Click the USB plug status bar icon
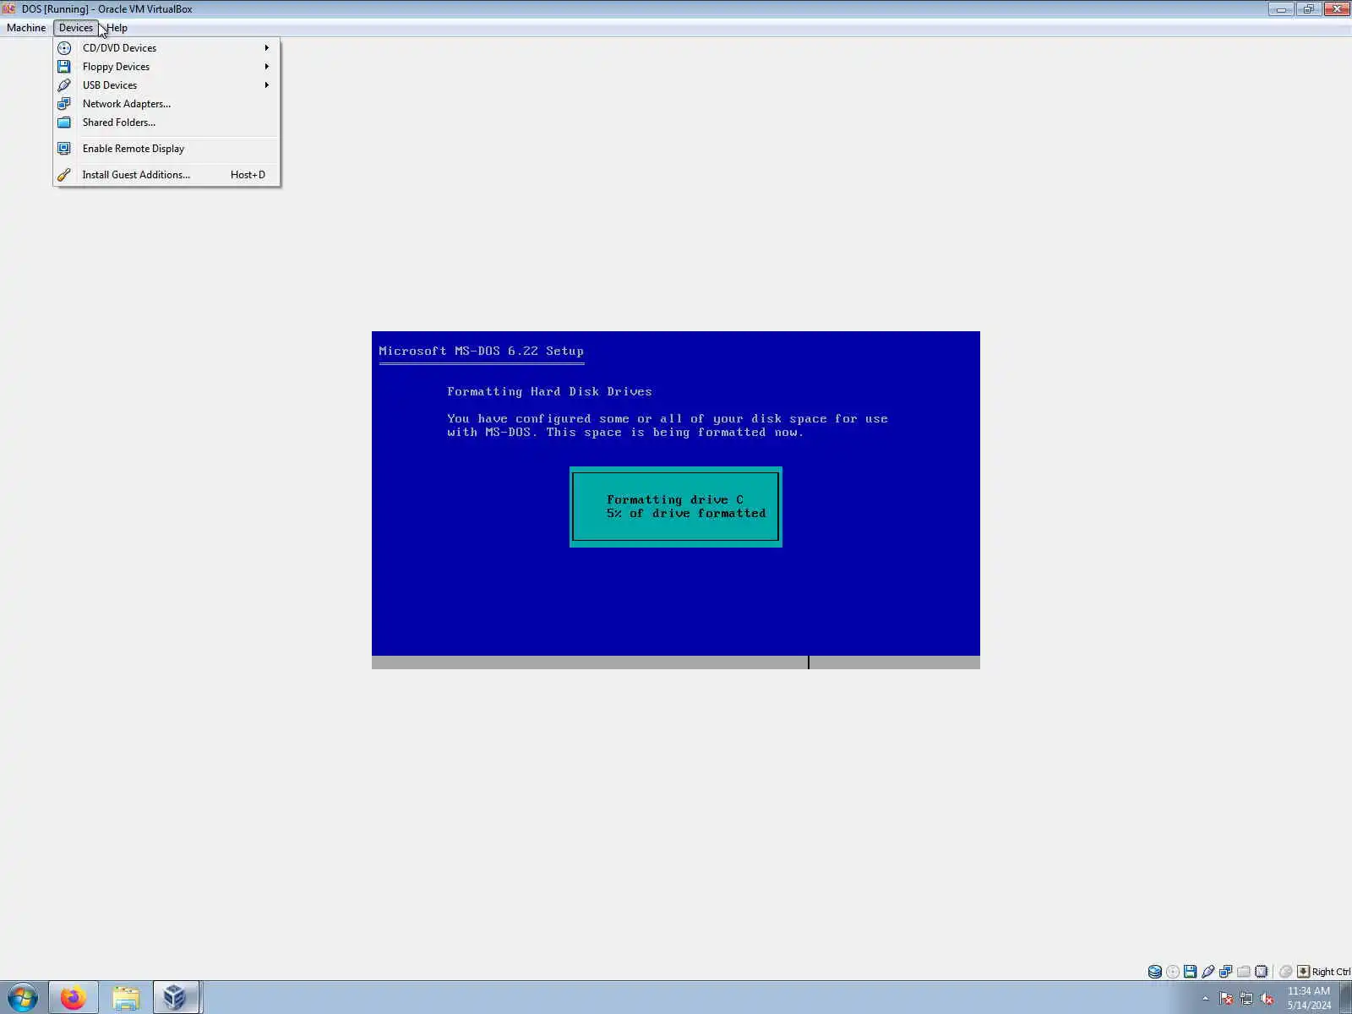Viewport: 1352px width, 1014px height. click(x=1208, y=972)
